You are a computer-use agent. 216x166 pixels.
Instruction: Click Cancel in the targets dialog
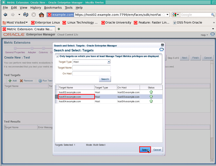click(157, 150)
